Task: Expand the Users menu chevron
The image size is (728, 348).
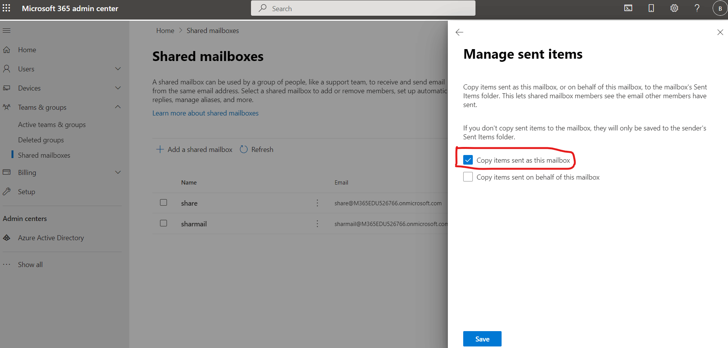Action: coord(118,69)
